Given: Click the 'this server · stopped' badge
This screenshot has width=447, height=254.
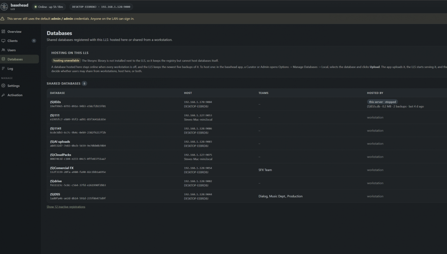Looking at the screenshot, I should coord(382,102).
